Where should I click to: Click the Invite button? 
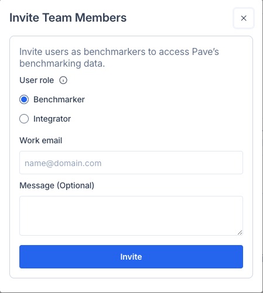coord(131,257)
